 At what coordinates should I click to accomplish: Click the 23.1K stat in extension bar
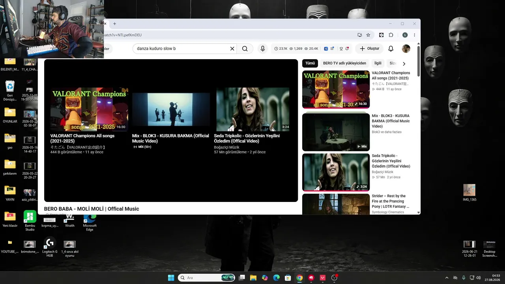pos(281,49)
